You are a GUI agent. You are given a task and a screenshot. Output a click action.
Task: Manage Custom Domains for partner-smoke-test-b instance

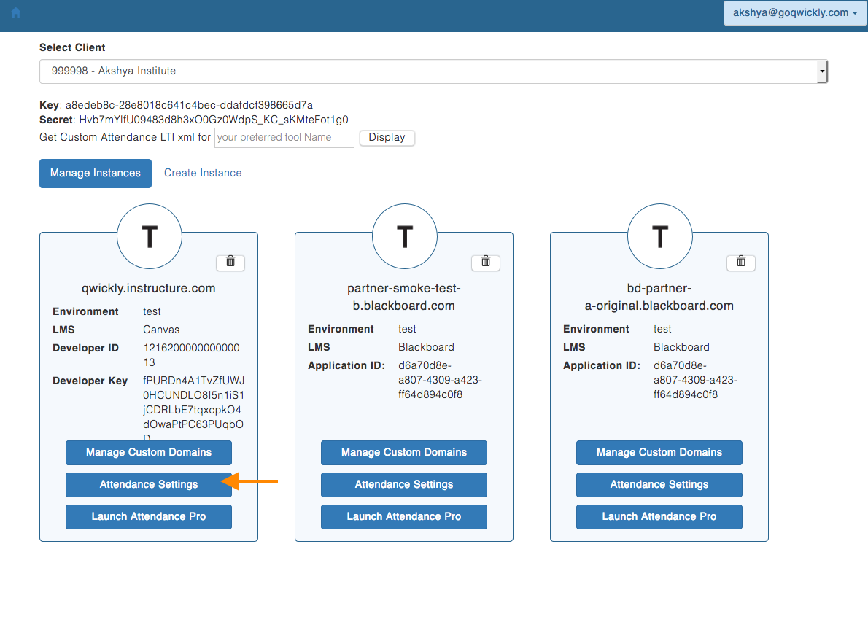(404, 453)
